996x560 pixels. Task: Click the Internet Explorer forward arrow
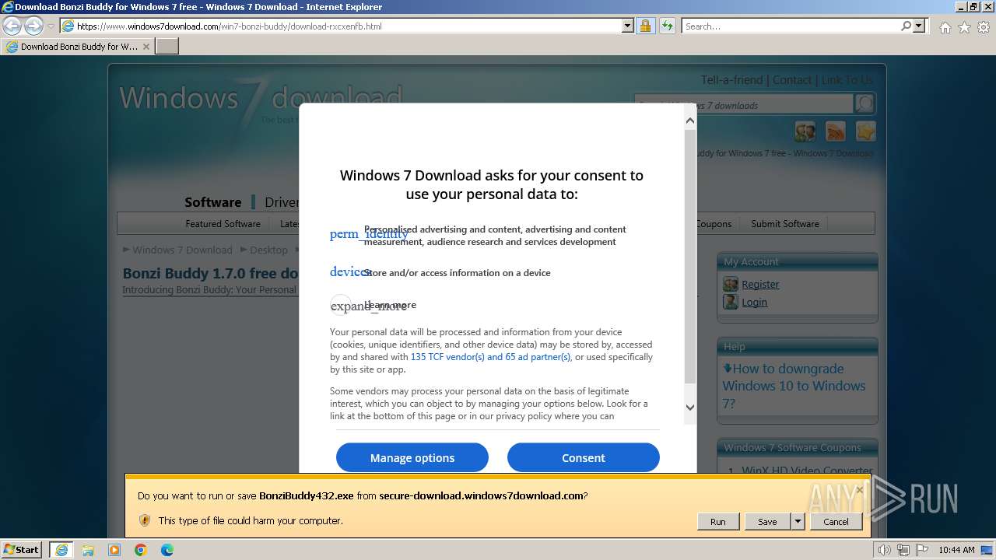(33, 26)
